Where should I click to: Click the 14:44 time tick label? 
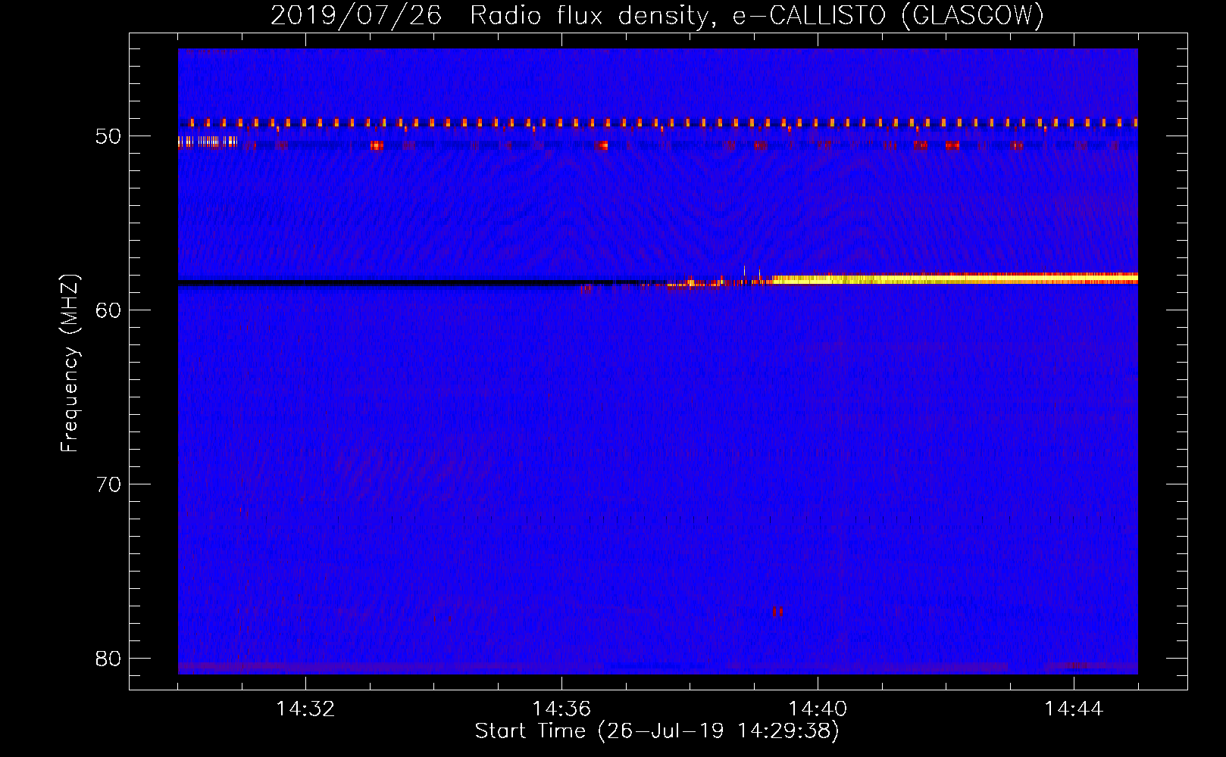pyautogui.click(x=1074, y=709)
